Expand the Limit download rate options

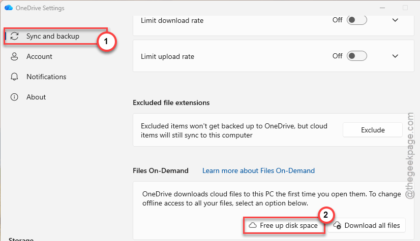tap(395, 20)
